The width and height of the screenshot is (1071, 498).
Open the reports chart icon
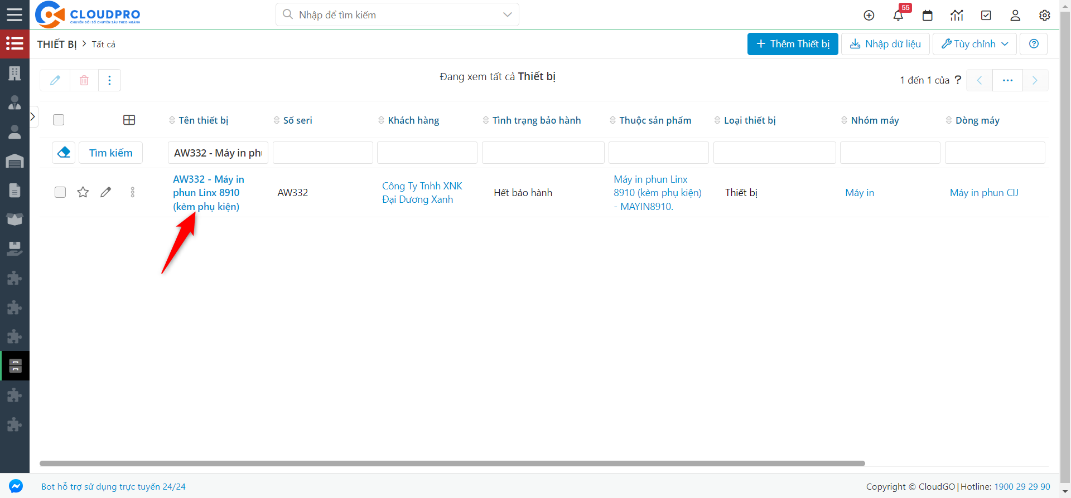(x=957, y=16)
